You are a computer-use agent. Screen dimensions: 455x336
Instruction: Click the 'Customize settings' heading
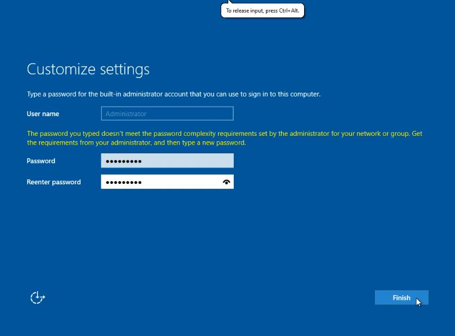click(88, 69)
